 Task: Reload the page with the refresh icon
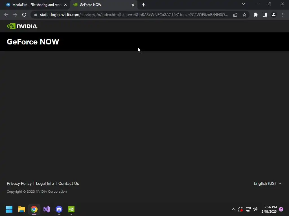tap(24, 15)
